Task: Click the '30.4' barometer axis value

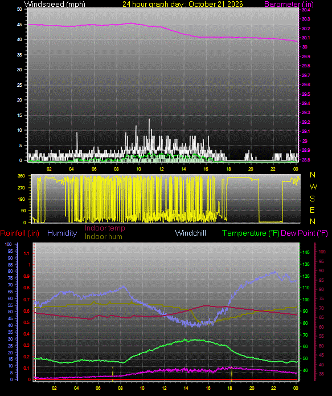Action: coord(306,10)
